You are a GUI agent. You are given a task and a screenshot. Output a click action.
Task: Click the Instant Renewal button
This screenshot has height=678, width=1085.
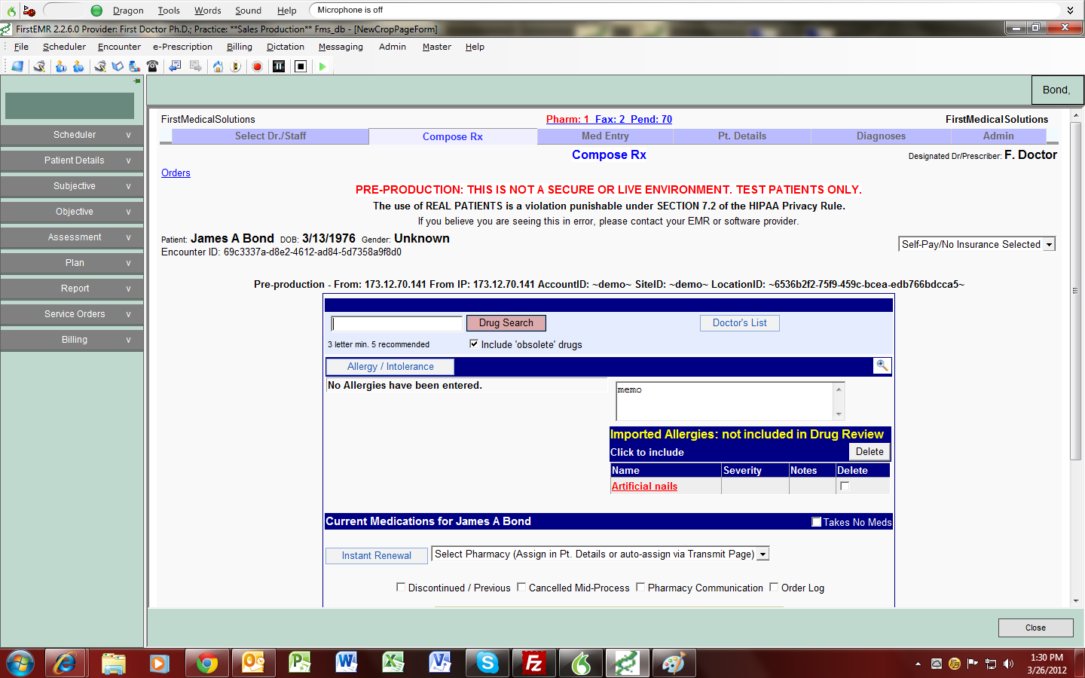click(377, 555)
